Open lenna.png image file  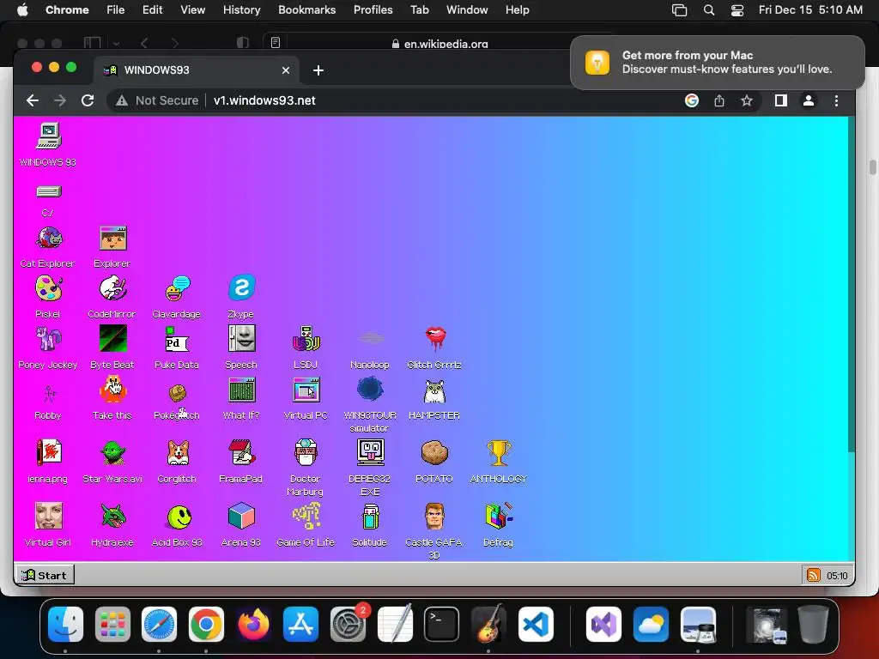pos(49,453)
